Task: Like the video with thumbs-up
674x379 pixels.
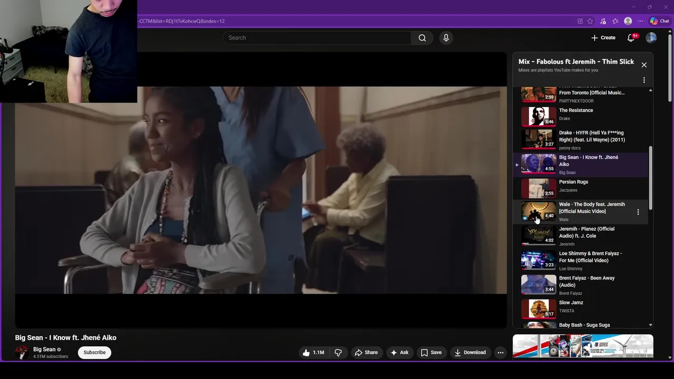Action: pyautogui.click(x=313, y=353)
